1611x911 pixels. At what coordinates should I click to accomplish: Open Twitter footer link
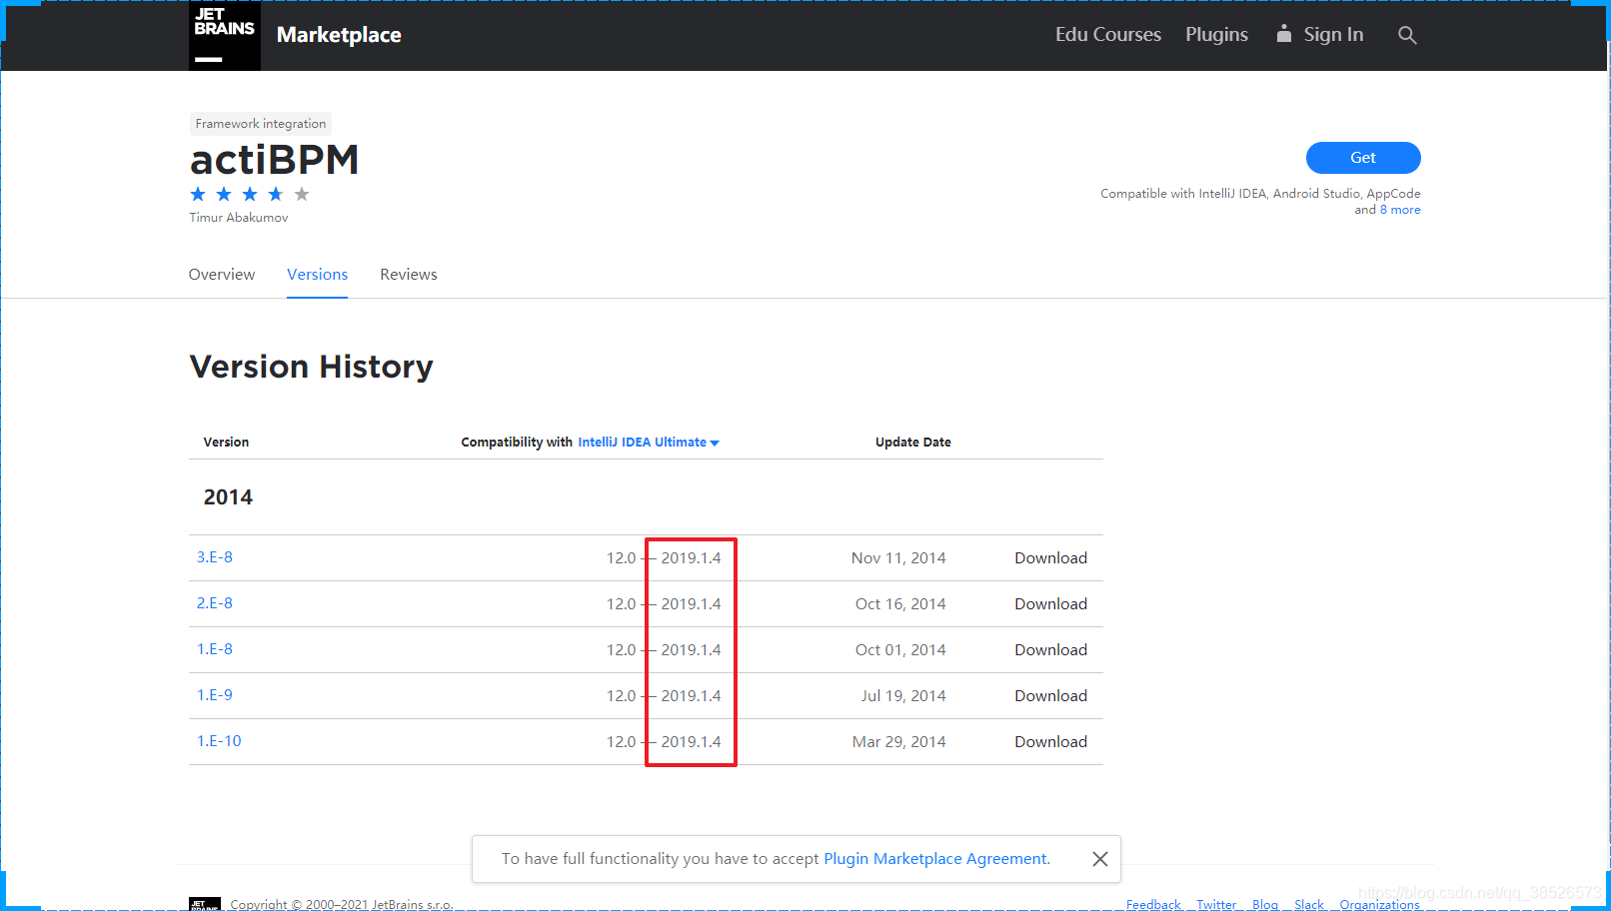pyautogui.click(x=1216, y=904)
